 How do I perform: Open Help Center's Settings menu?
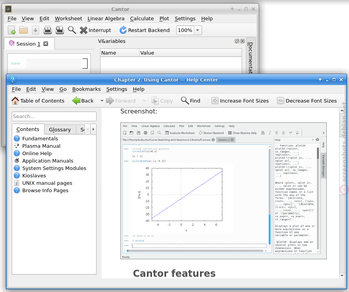pyautogui.click(x=116, y=89)
